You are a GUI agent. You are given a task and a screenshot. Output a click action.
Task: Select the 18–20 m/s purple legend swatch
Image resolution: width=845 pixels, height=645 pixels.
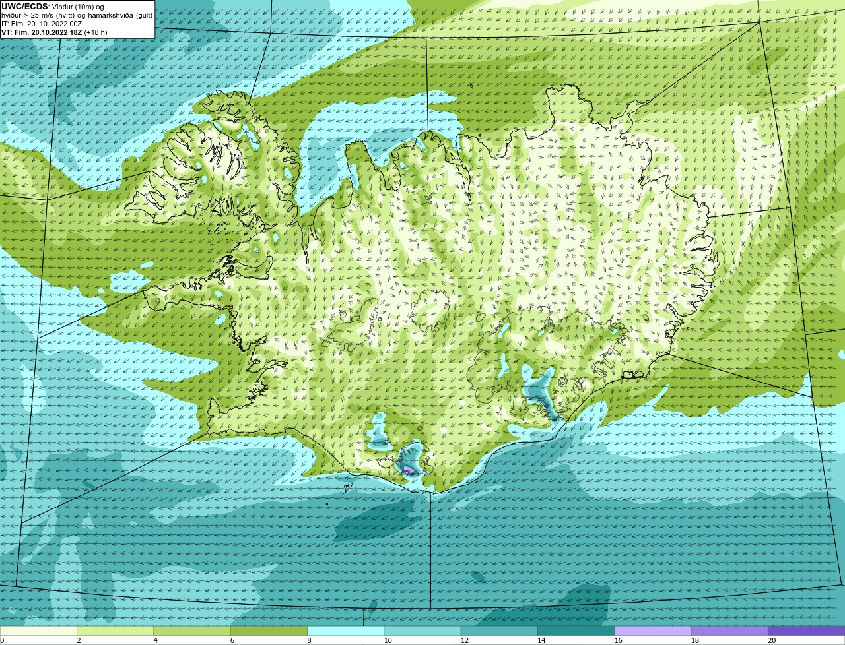(729, 631)
